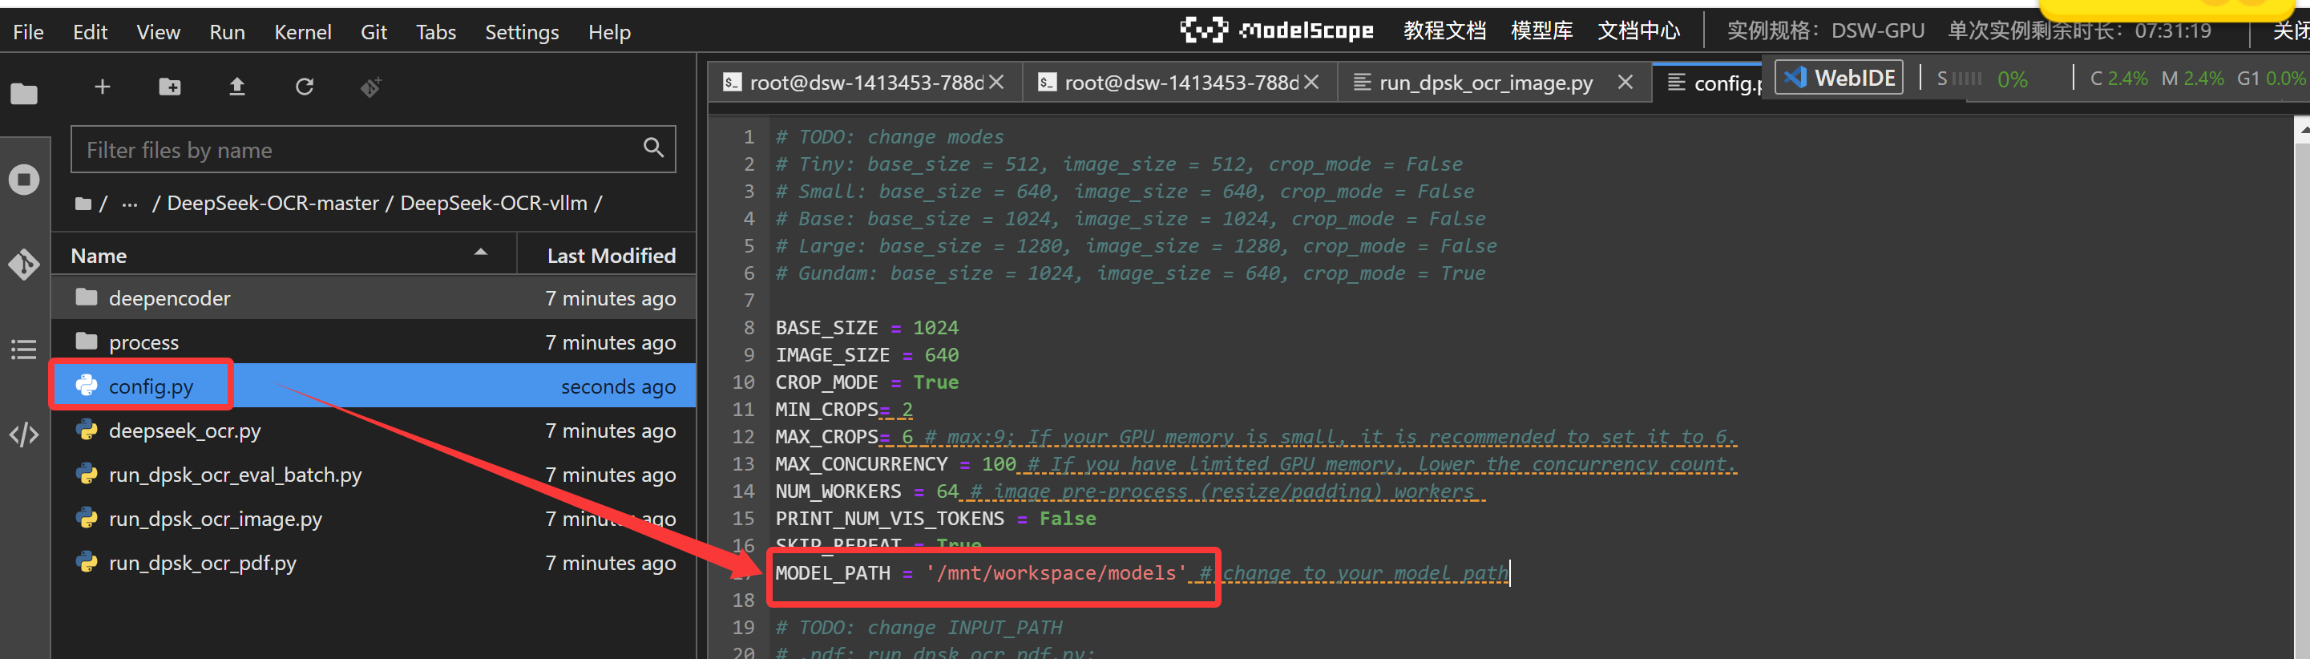Open the Kernel menu
This screenshot has width=2310, height=659.
(302, 32)
